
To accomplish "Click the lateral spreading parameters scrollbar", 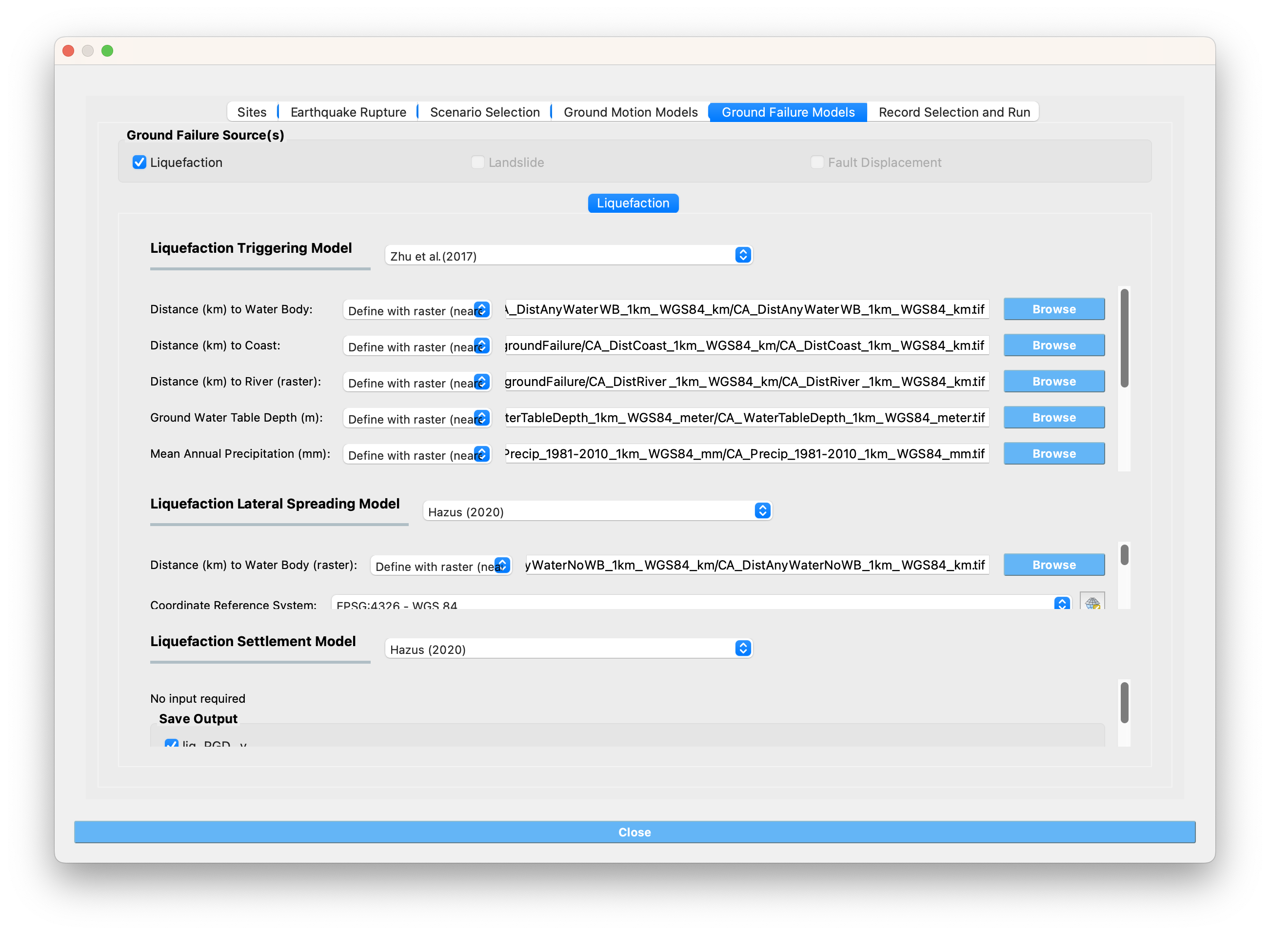I will coord(1125,555).
